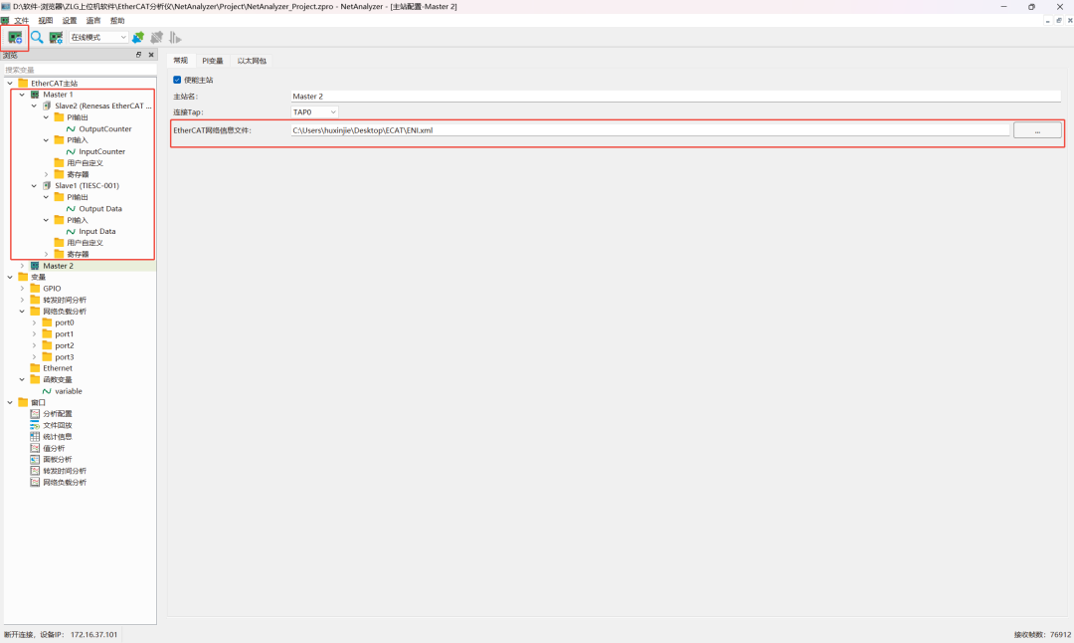Select the Master 2 card icon

[35, 266]
